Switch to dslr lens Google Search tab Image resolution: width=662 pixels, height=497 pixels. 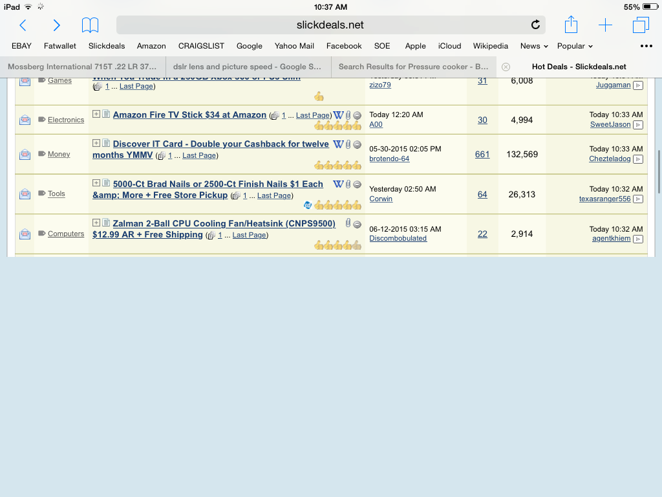[248, 67]
